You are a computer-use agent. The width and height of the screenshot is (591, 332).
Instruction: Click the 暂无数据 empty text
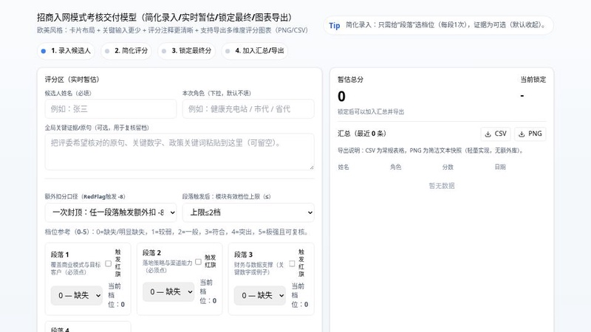coord(441,186)
